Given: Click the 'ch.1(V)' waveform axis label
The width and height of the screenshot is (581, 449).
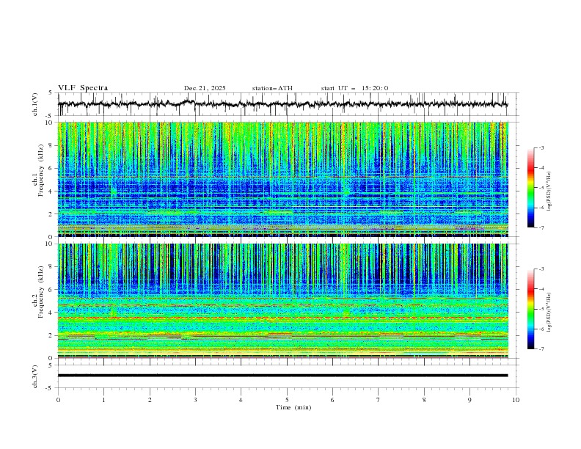Looking at the screenshot, I should click(35, 104).
